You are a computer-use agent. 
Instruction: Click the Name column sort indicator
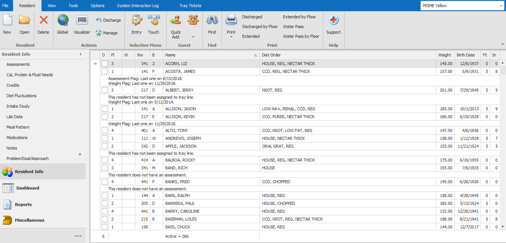point(256,55)
